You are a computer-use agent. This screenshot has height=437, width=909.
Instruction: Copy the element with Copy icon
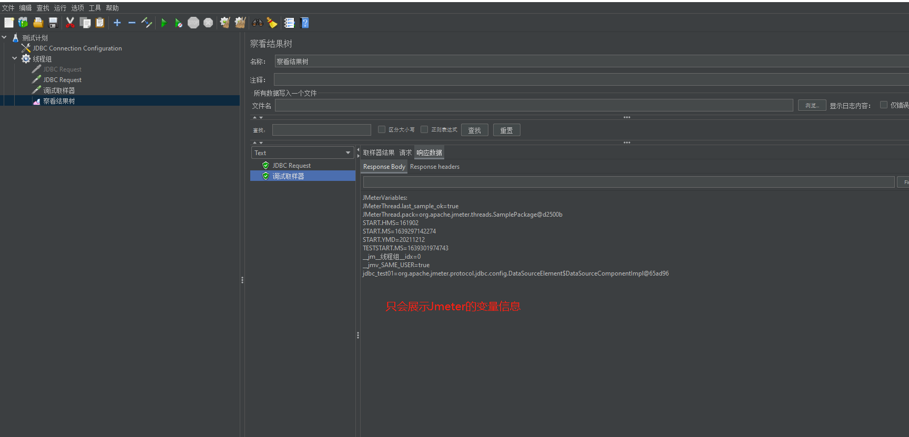click(x=85, y=23)
